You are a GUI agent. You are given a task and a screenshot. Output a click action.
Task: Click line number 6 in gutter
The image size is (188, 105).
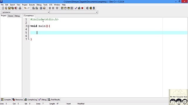(x=26, y=36)
